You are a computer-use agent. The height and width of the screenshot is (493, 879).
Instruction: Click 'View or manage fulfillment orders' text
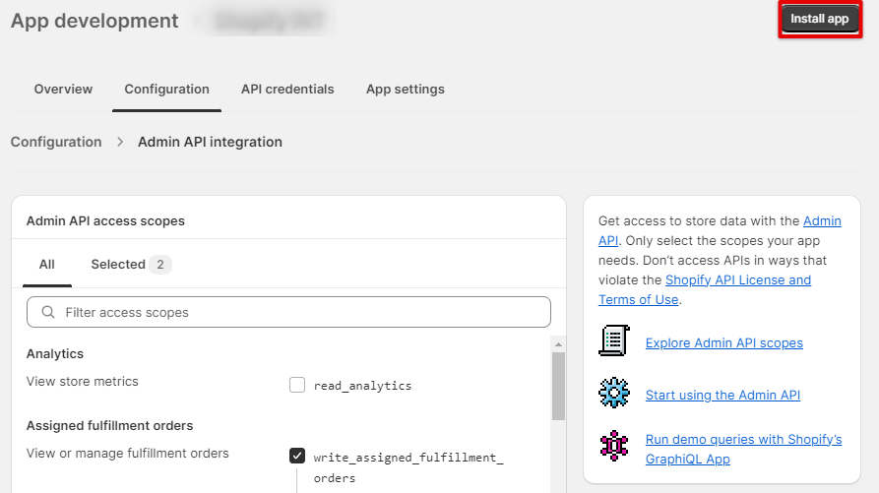(128, 453)
